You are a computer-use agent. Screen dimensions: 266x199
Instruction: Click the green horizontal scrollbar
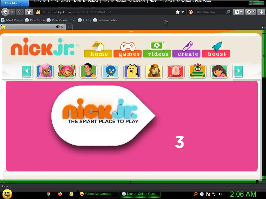pos(130,182)
